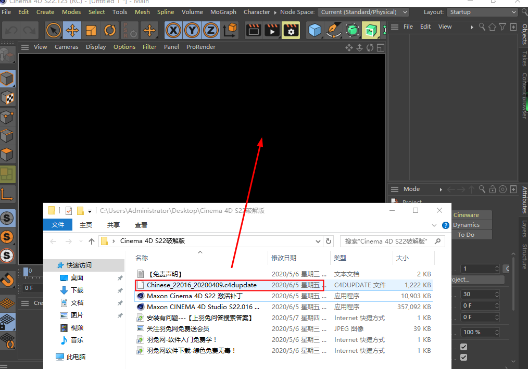Viewport: 528px width, 369px height.
Task: Select the Maxon Cinema 4D S22 激活补丁 file
Action: pyautogui.click(x=193, y=296)
